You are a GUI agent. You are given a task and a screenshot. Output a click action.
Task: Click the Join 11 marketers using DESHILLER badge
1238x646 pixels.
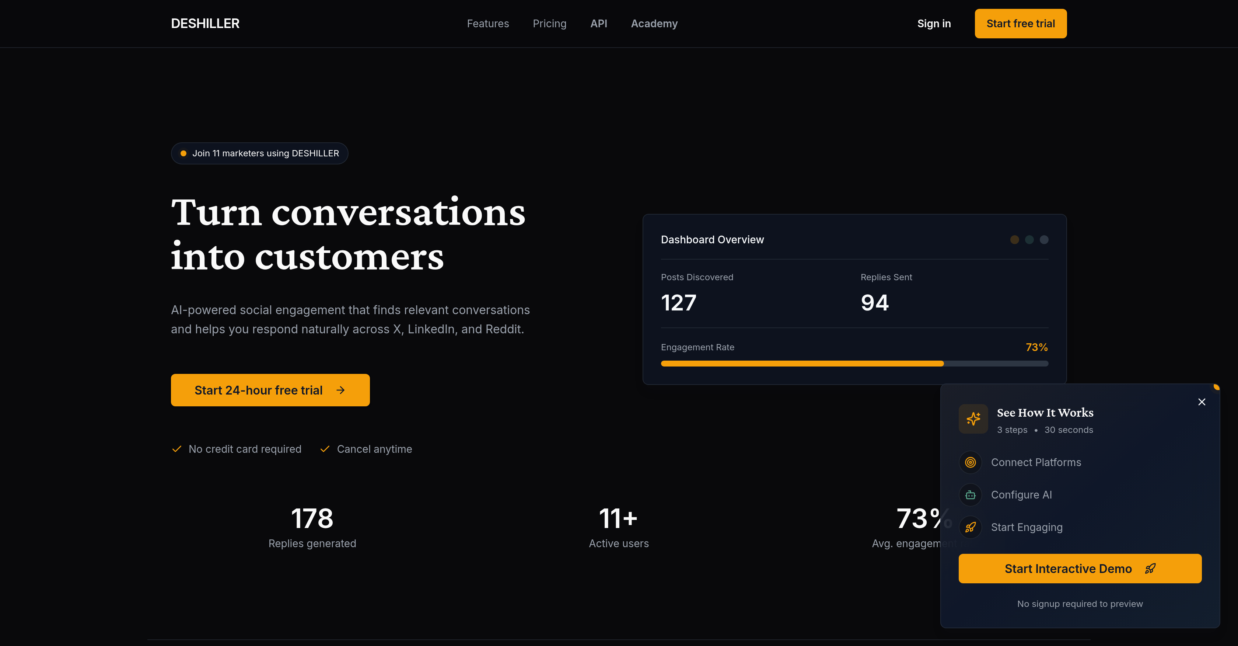pyautogui.click(x=259, y=153)
